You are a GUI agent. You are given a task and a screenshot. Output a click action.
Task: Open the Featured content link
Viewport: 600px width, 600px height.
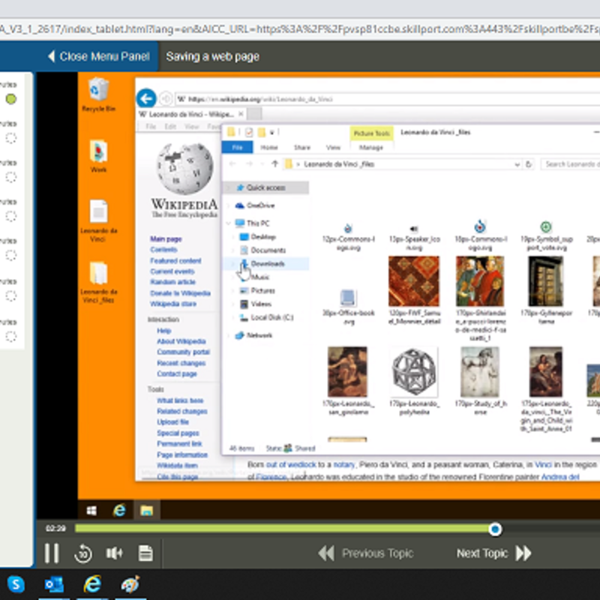175,260
